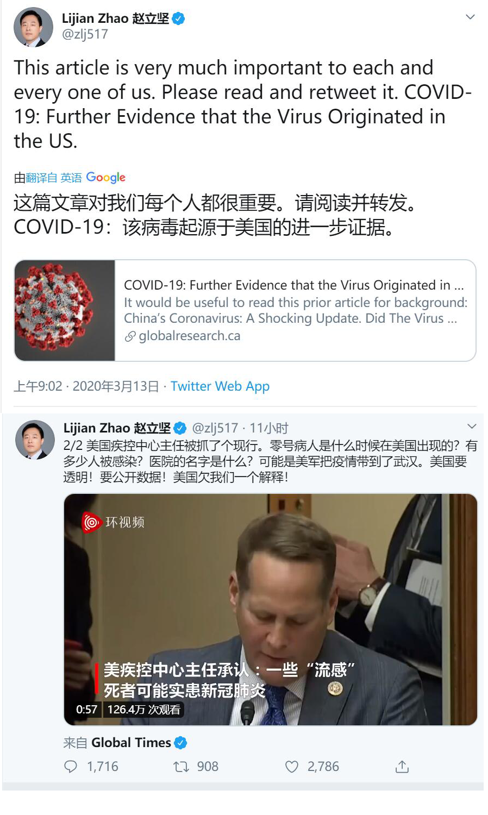This screenshot has width=488, height=815.
Task: Click the link chain icon before globalresearch.ca
Action: click(x=130, y=336)
